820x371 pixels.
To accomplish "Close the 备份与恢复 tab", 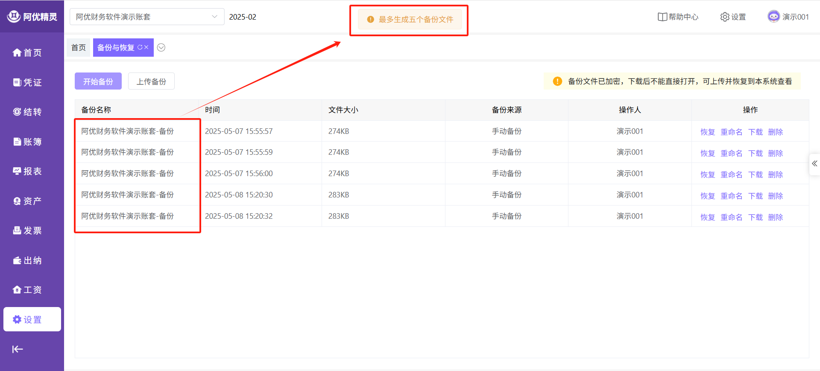I will pos(146,47).
